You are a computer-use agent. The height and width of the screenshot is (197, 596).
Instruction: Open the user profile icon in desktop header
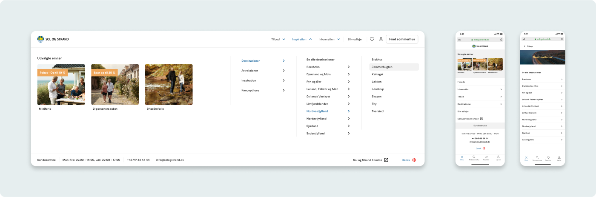[x=381, y=39]
